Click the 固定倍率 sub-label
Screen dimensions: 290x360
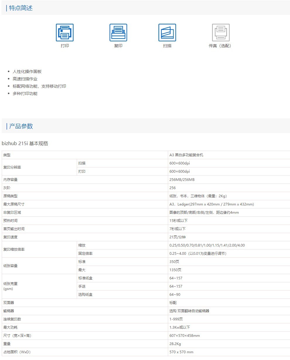click(x=85, y=254)
